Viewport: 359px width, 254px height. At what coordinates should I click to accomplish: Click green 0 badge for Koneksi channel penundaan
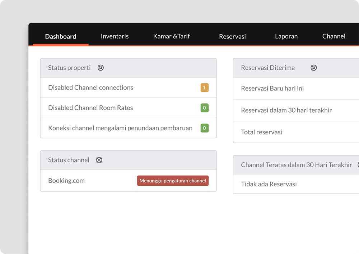coord(204,128)
